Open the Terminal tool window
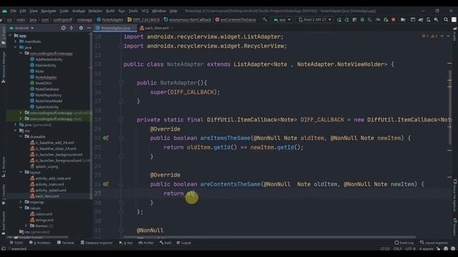This screenshot has height=257, width=458. 66,243
